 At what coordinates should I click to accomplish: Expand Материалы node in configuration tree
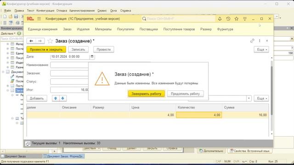pyautogui.click(x=8, y=44)
